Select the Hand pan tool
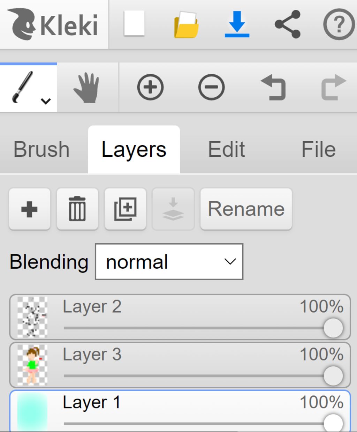Viewport: 357px width, 432px height. click(86, 88)
